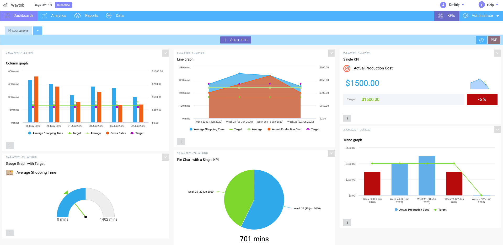Open the KPIs page

[x=447, y=16]
